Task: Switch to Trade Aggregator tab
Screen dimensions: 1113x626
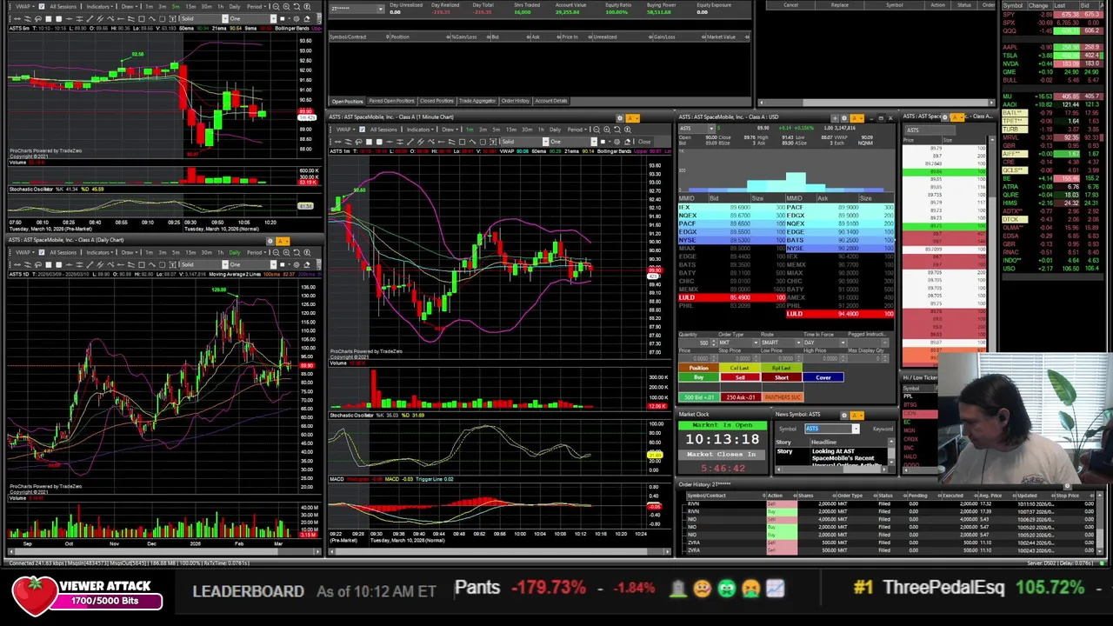Action: (477, 101)
